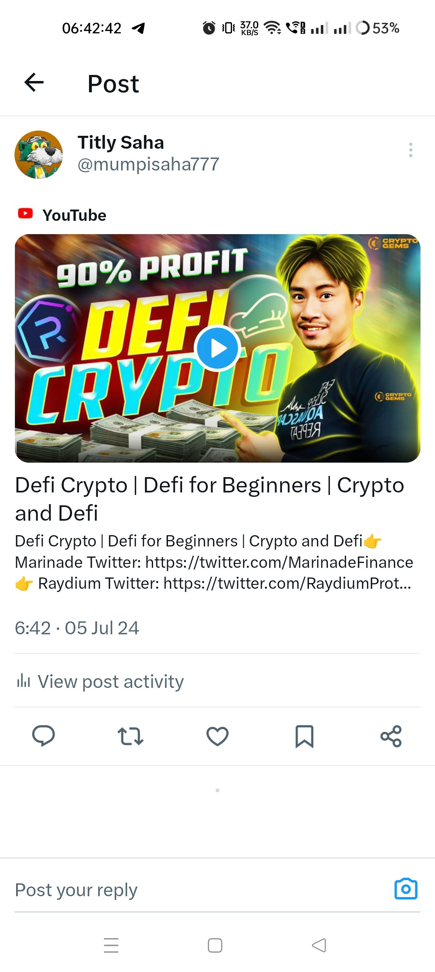Open the three-dot post options menu

(410, 150)
